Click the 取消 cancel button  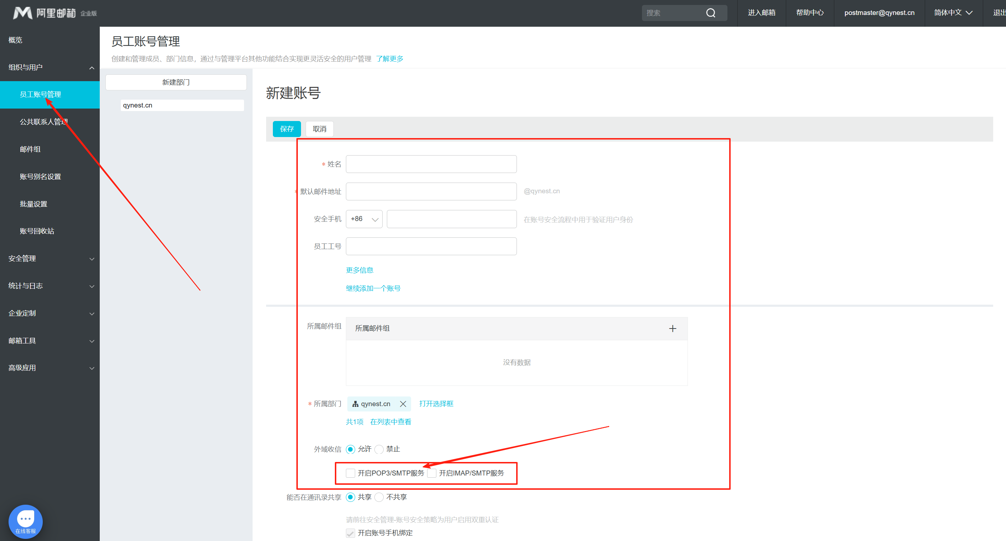pos(320,129)
